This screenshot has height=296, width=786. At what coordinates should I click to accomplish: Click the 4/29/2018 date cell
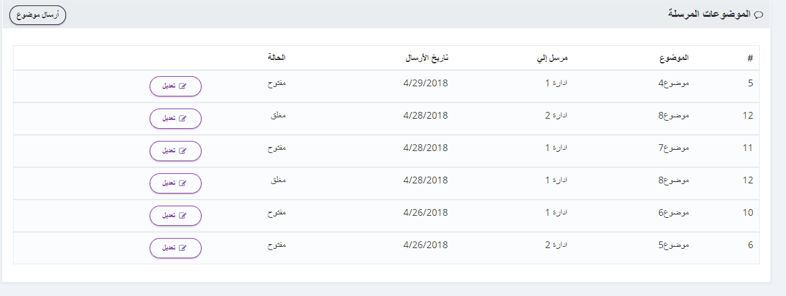point(425,83)
